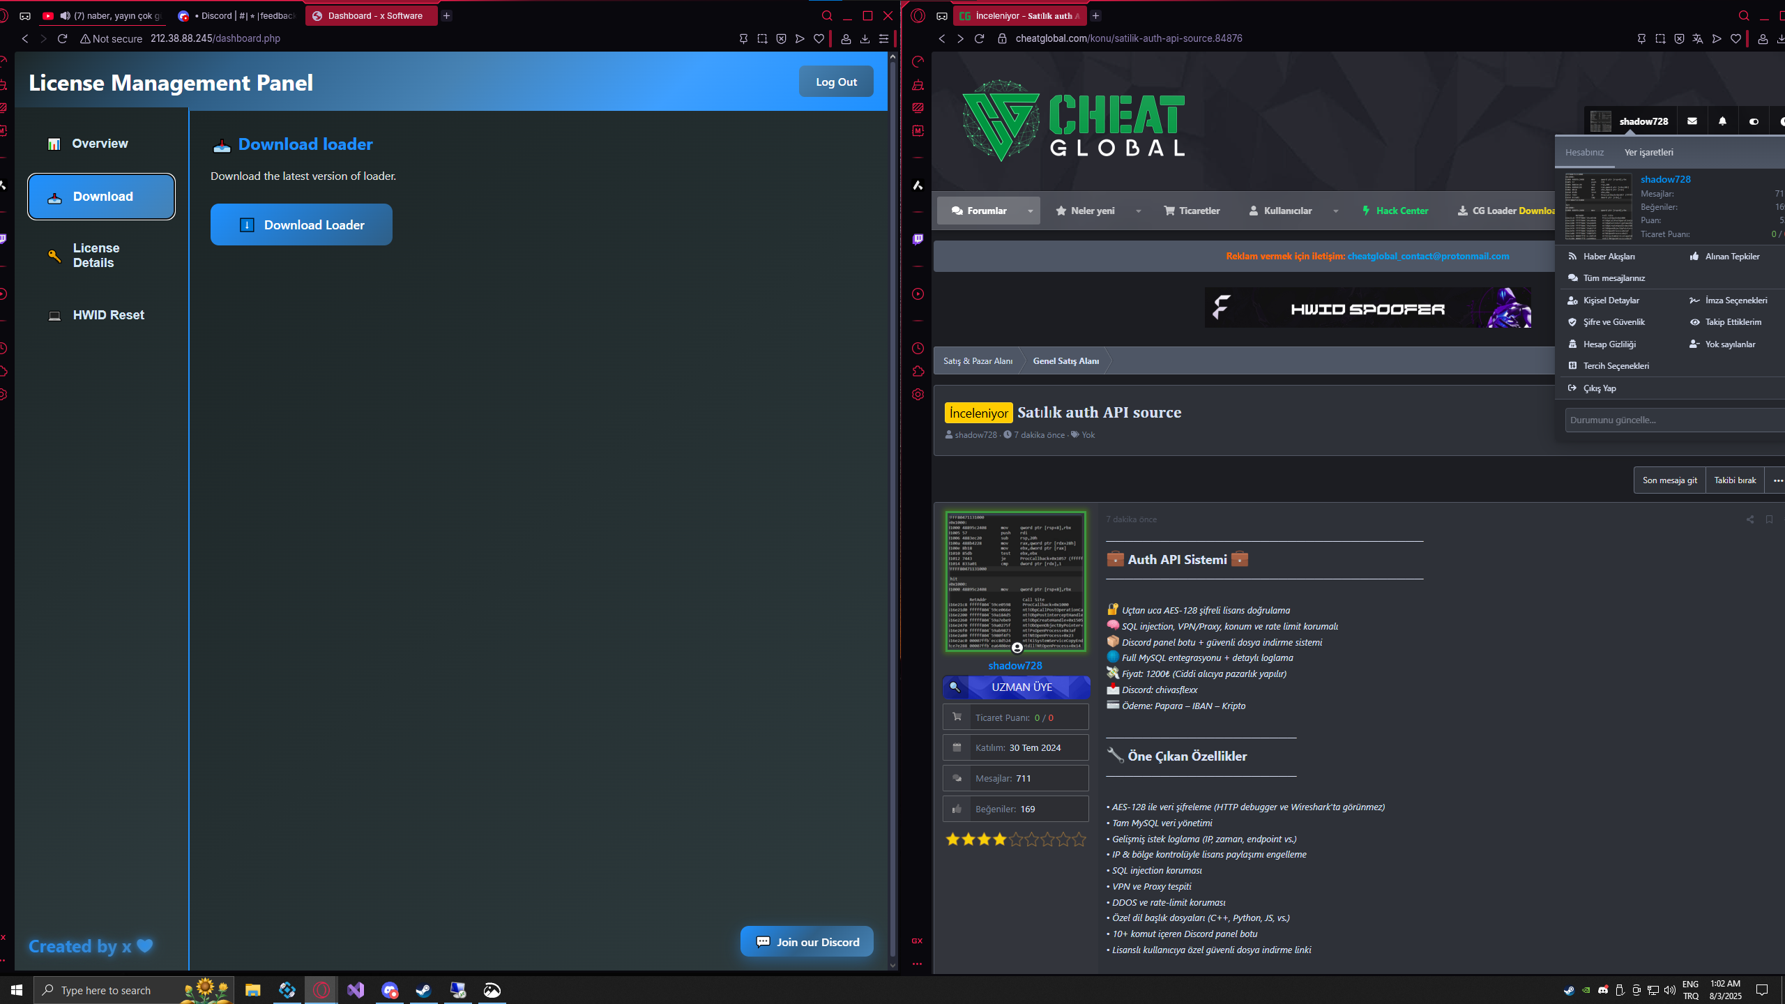
Task: Click the Join our Discord button
Action: point(807,942)
